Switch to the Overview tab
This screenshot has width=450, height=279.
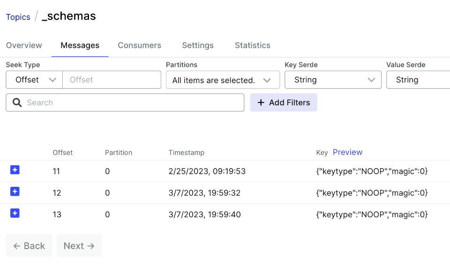pyautogui.click(x=24, y=45)
